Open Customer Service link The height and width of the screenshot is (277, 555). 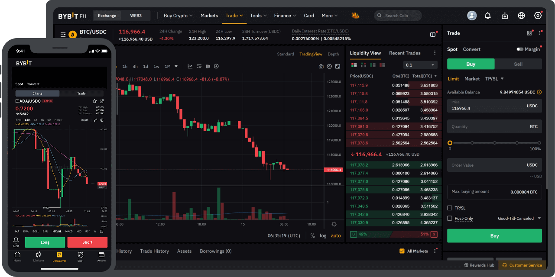point(522,265)
